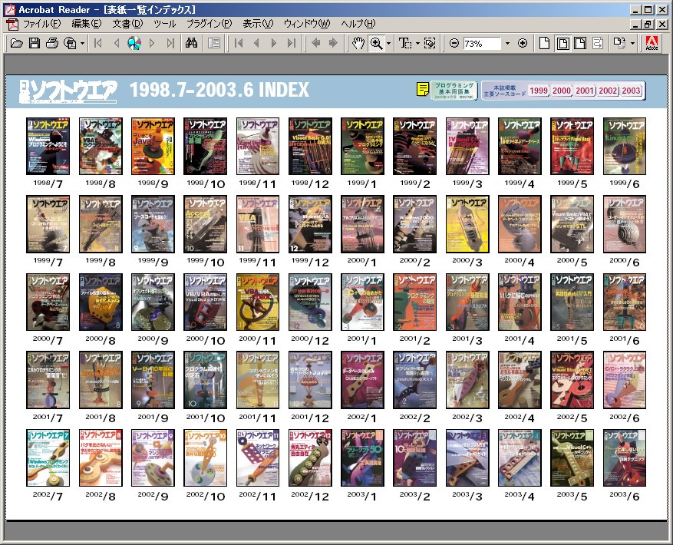Select the Hand tool
The height and width of the screenshot is (545, 673).
[358, 43]
